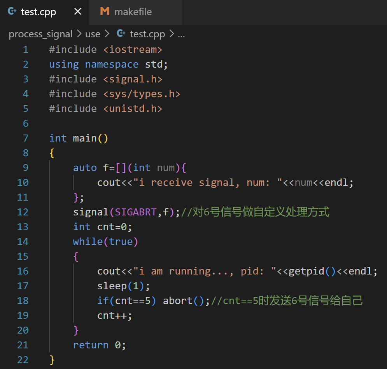The image size is (387, 369).
Task: Click on "i receive signal, num: " string
Action: coord(208,182)
